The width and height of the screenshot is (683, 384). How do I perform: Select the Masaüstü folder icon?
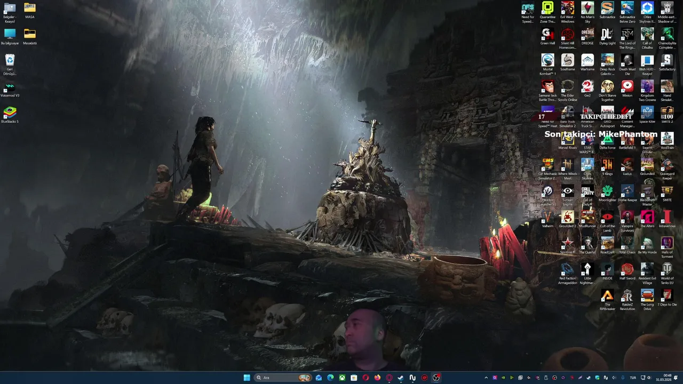coord(30,37)
